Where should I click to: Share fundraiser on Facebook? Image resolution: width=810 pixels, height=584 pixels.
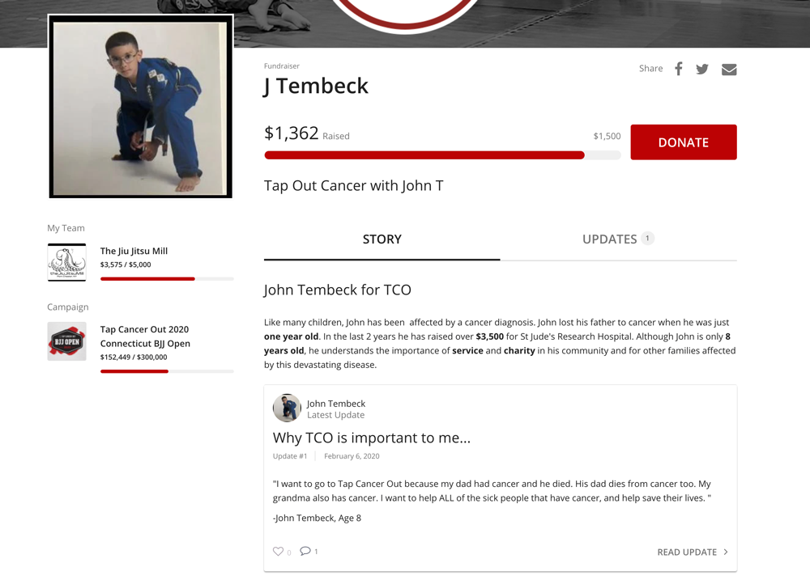tap(678, 69)
